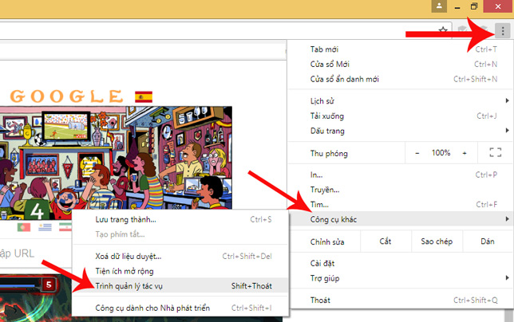Open Cửa sổ ẩn danh mới
514x322 pixels.
(401, 79)
